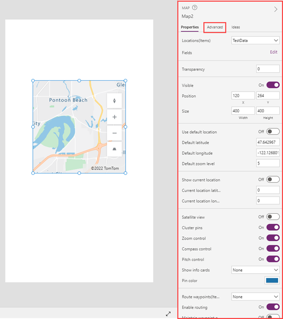
Task: Click the Default zoom level field
Action: [x=268, y=163]
